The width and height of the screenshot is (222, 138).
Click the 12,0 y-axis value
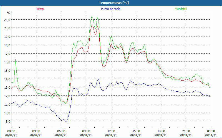[7, 96]
